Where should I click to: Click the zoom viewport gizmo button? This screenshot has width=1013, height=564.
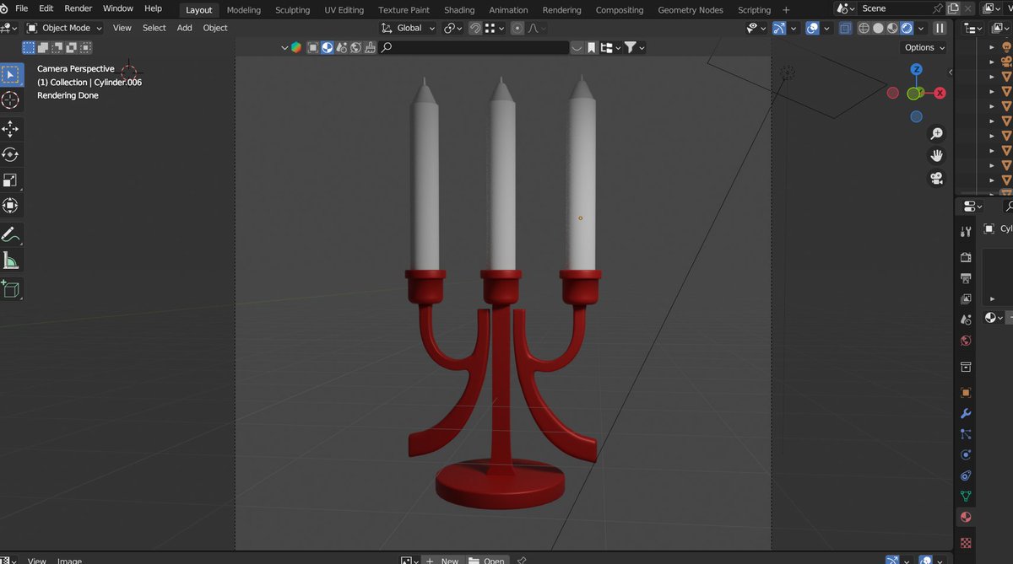[936, 134]
